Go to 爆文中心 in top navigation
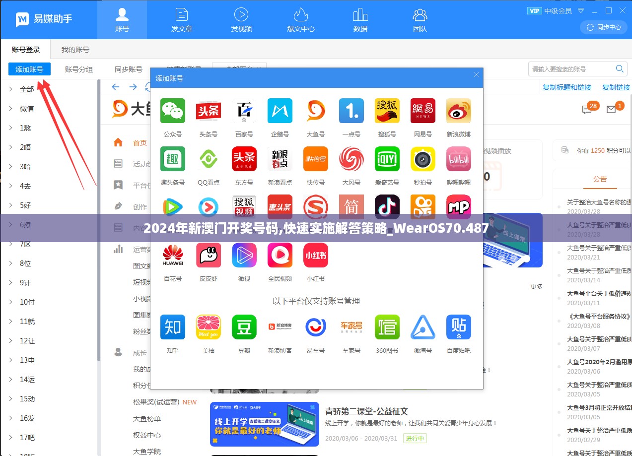This screenshot has width=632, height=456. click(x=301, y=20)
